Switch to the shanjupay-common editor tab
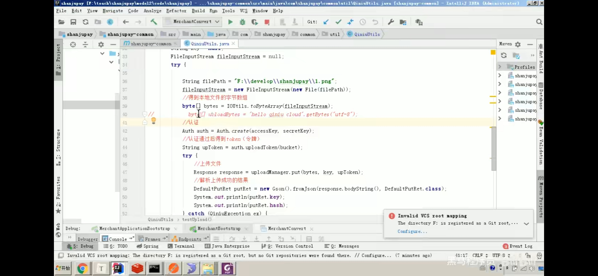Screen dimensions: 598x276 [x=151, y=44]
